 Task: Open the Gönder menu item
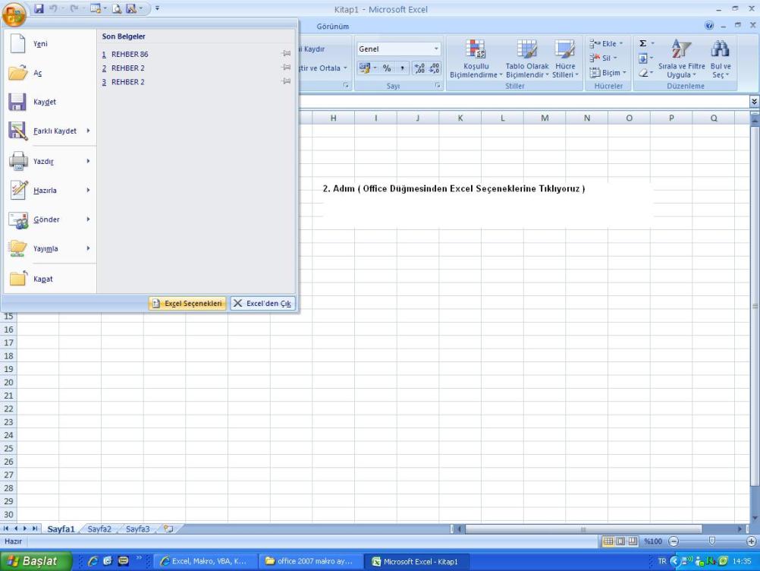pyautogui.click(x=50, y=219)
